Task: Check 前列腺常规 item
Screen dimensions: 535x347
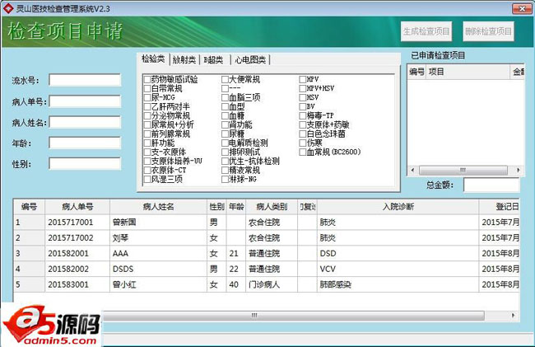Action: pyautogui.click(x=147, y=134)
